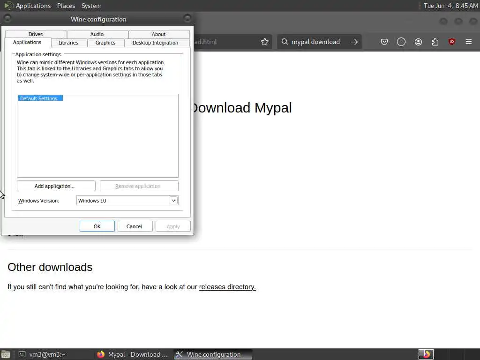Switch to Mypal Firefox window in taskbar
The image size is (480, 360).
[x=133, y=354]
